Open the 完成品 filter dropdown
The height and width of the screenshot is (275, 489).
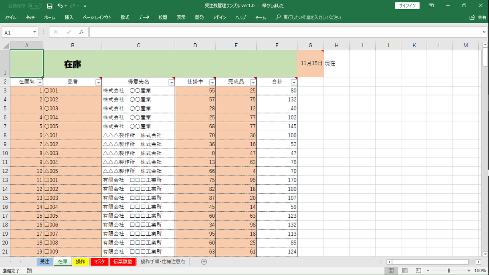point(253,82)
